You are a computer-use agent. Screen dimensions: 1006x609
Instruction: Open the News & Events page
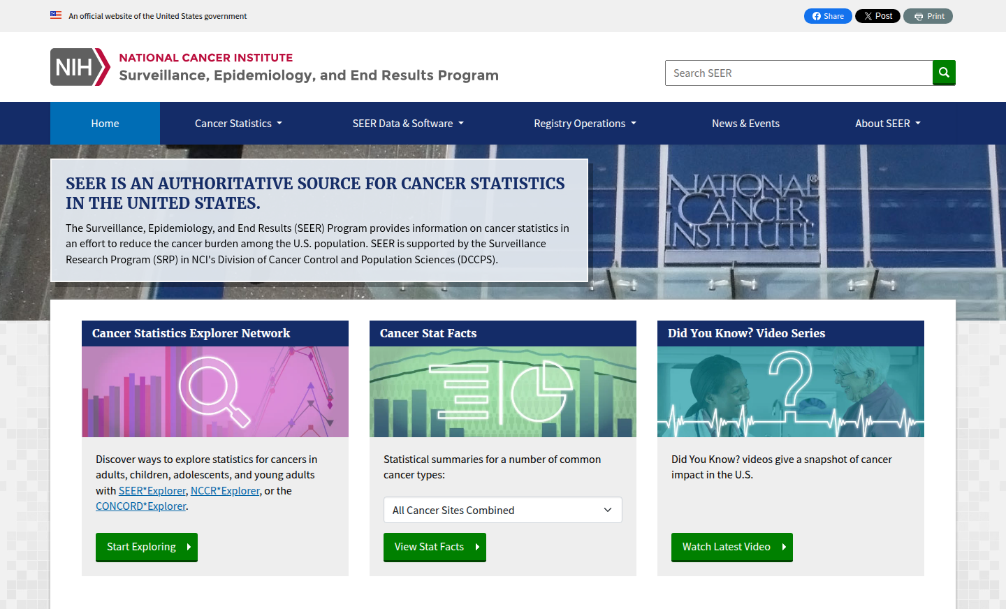tap(745, 124)
